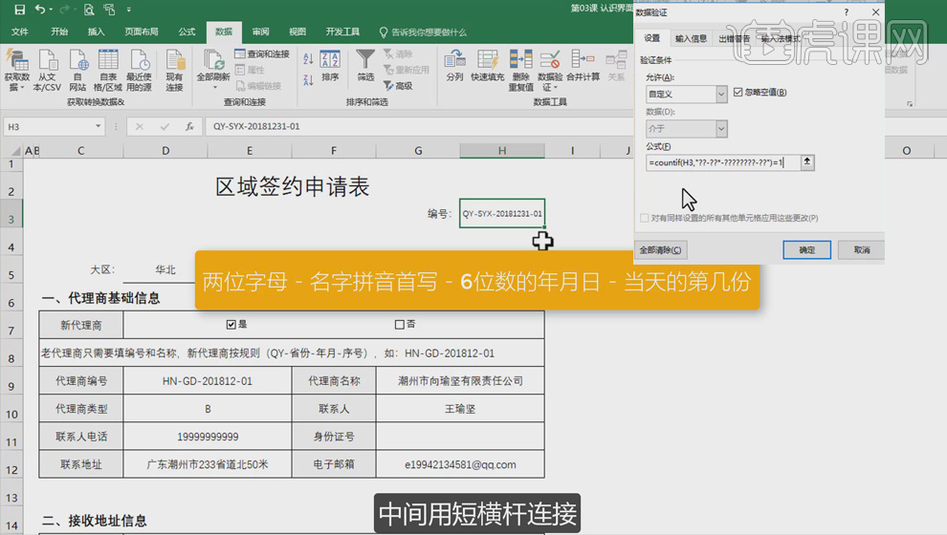Select the Input Message (输入信息) dialog tab
This screenshot has height=535, width=947.
pyautogui.click(x=691, y=38)
